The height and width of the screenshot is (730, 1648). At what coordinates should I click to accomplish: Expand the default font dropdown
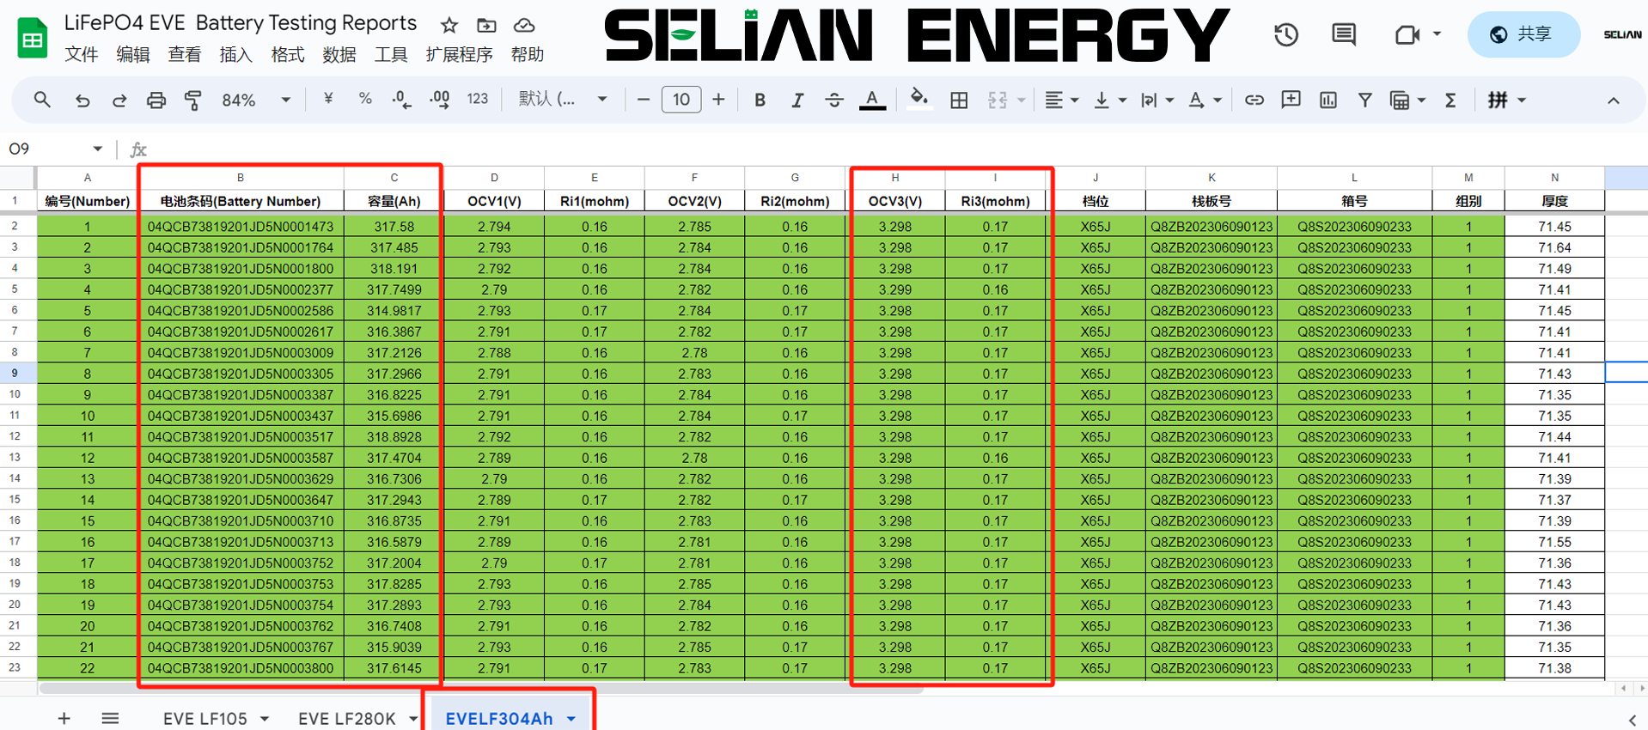pyautogui.click(x=563, y=100)
